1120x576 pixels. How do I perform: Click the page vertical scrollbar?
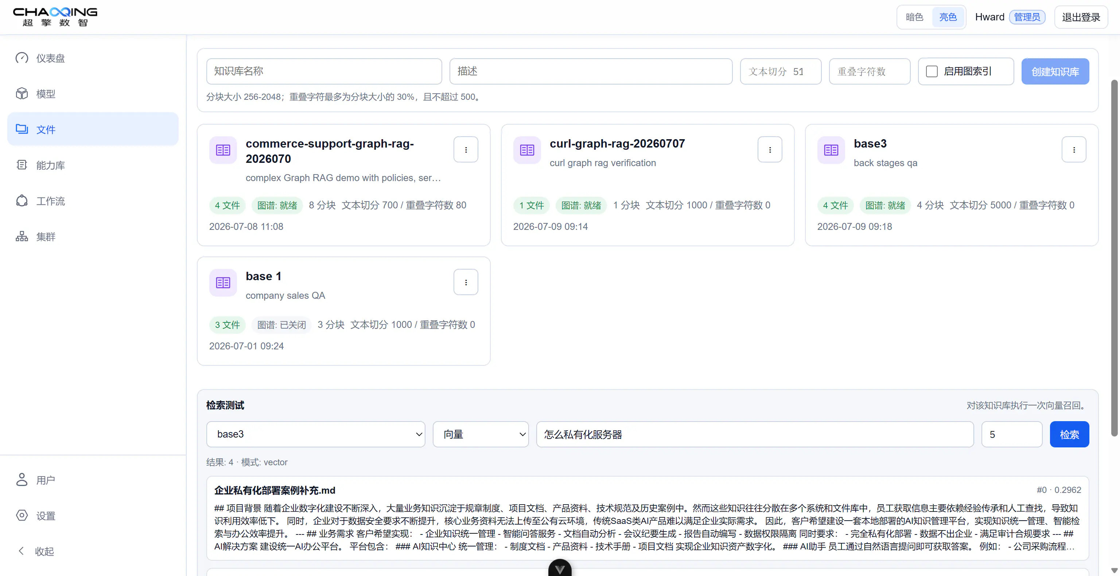tap(1114, 258)
